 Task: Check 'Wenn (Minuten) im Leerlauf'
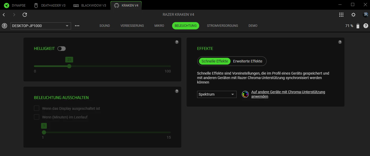(37, 117)
